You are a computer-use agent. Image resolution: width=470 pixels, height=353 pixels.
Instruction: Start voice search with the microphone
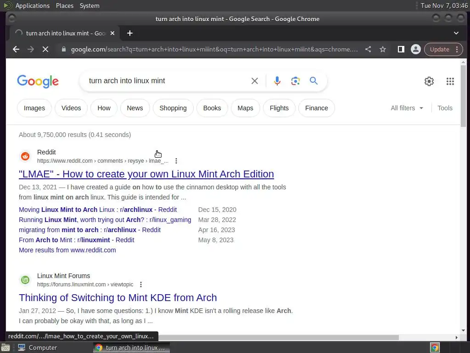(277, 81)
